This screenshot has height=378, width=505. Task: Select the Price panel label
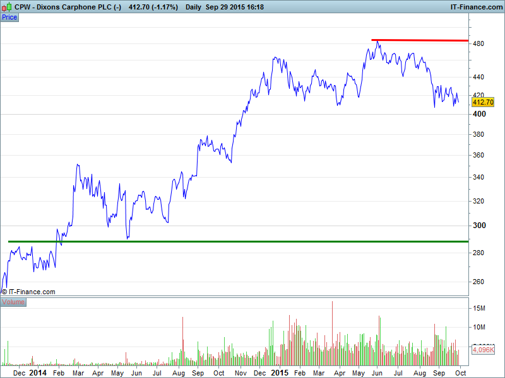point(10,17)
